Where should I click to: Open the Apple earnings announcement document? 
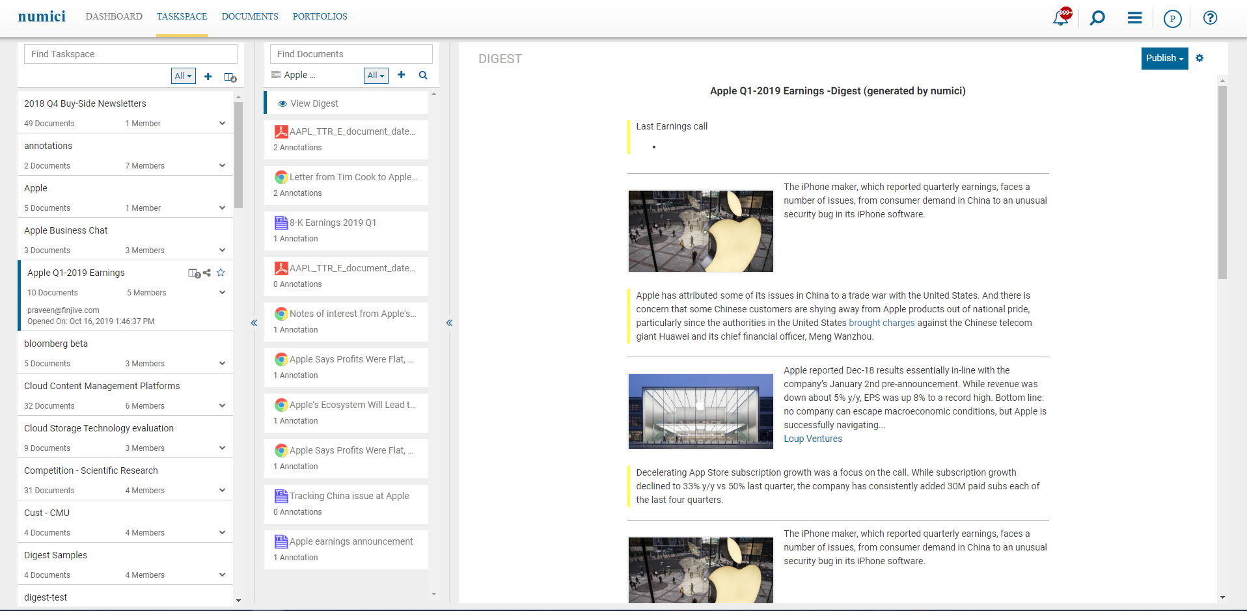coord(351,541)
